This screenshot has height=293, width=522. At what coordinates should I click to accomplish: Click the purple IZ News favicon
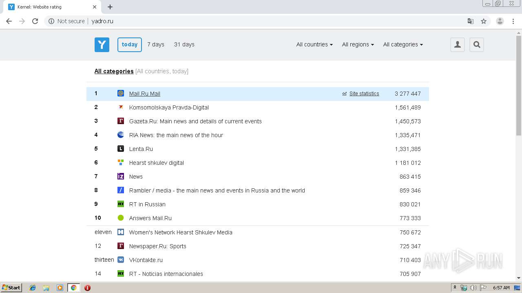pyautogui.click(x=121, y=176)
